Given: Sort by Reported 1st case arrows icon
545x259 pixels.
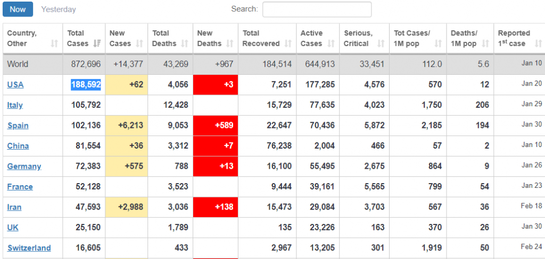Looking at the screenshot, I should coord(535,44).
